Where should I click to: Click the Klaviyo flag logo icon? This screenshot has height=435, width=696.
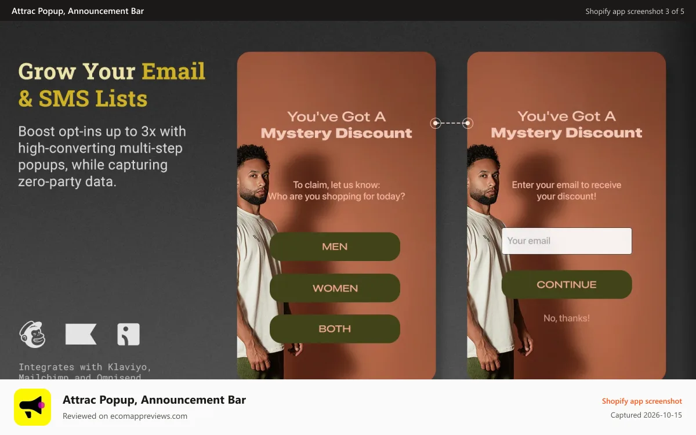(x=81, y=335)
